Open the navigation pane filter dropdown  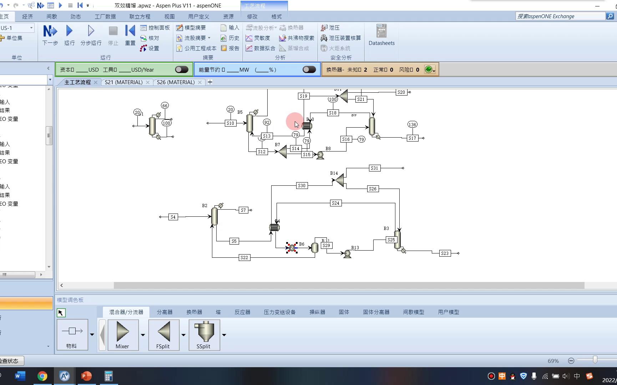[50, 80]
